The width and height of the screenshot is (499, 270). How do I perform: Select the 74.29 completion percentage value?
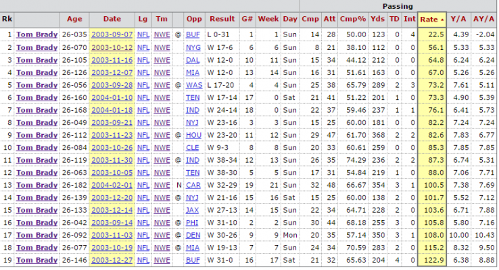(x=356, y=161)
